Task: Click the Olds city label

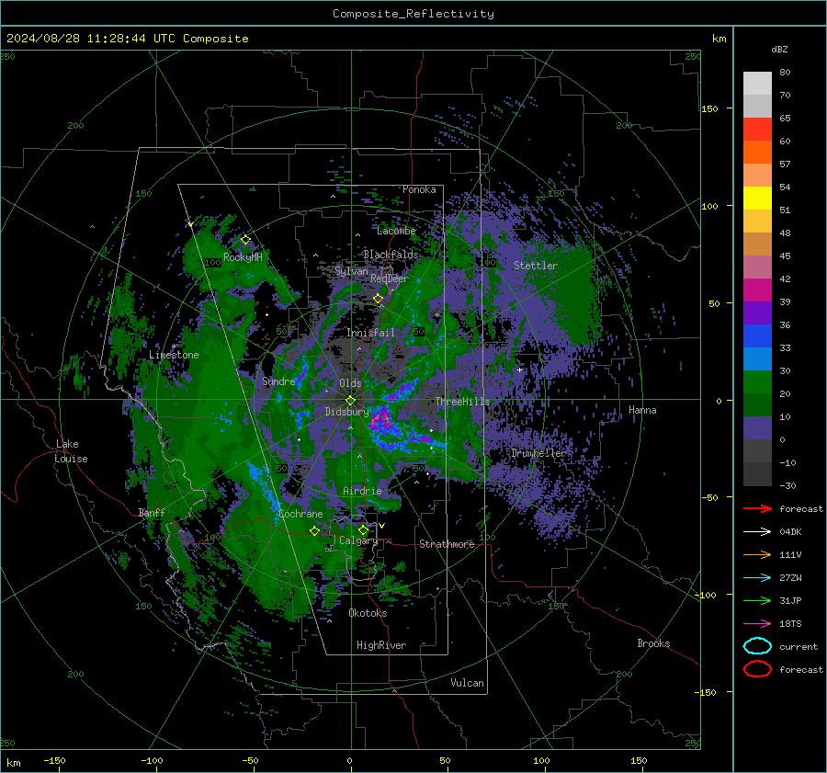Action: tap(350, 383)
